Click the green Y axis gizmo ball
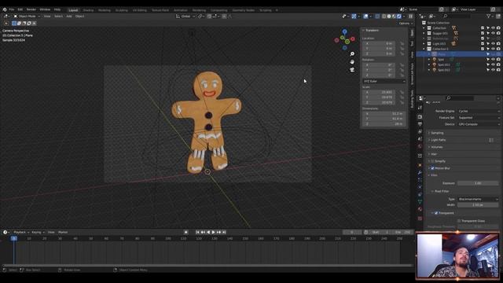 pos(347,42)
